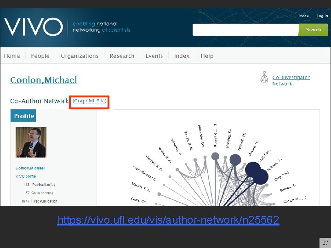Image resolution: width=331 pixels, height=248 pixels.
Task: Select the Thomas, R. C. node label
Action: 154,163
